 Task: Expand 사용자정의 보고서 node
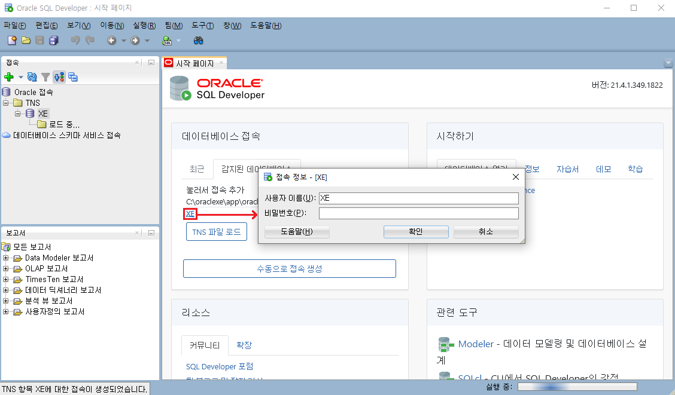5,311
